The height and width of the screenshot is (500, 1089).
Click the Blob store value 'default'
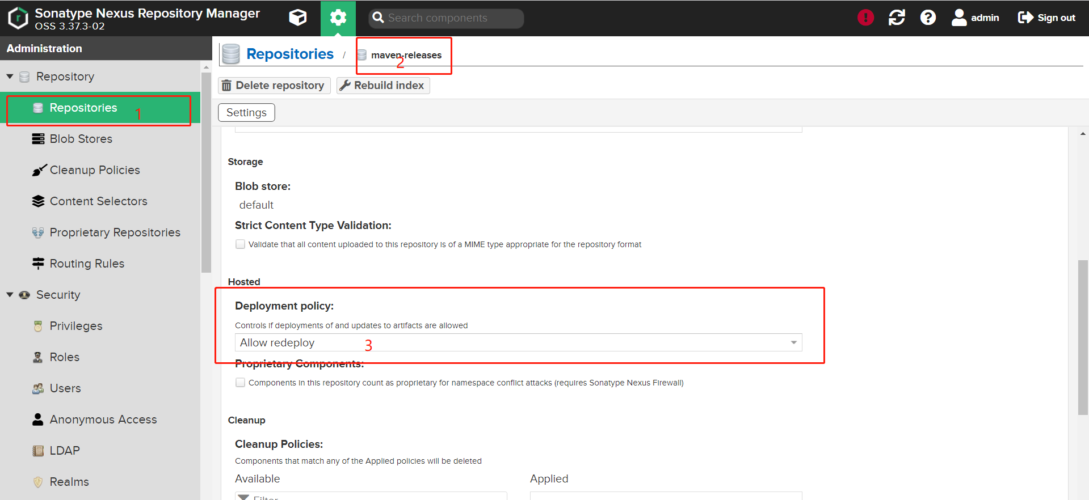coord(257,205)
